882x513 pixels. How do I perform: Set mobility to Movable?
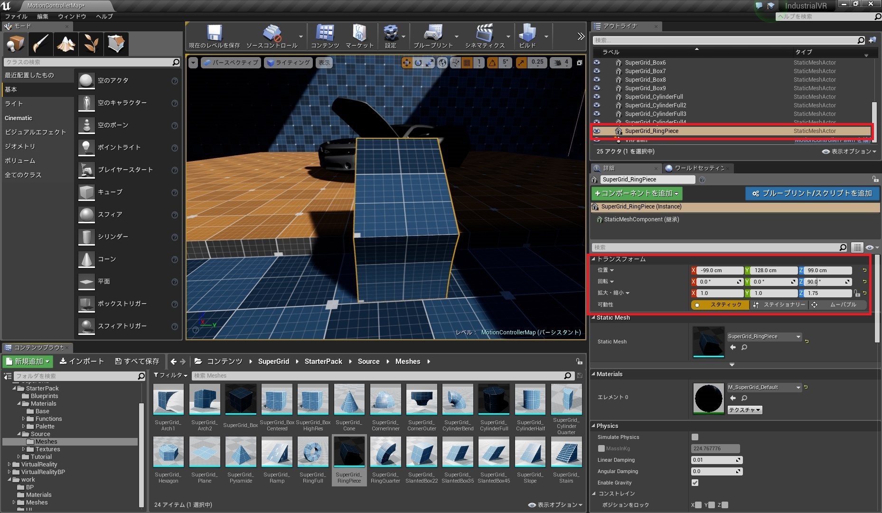click(838, 305)
